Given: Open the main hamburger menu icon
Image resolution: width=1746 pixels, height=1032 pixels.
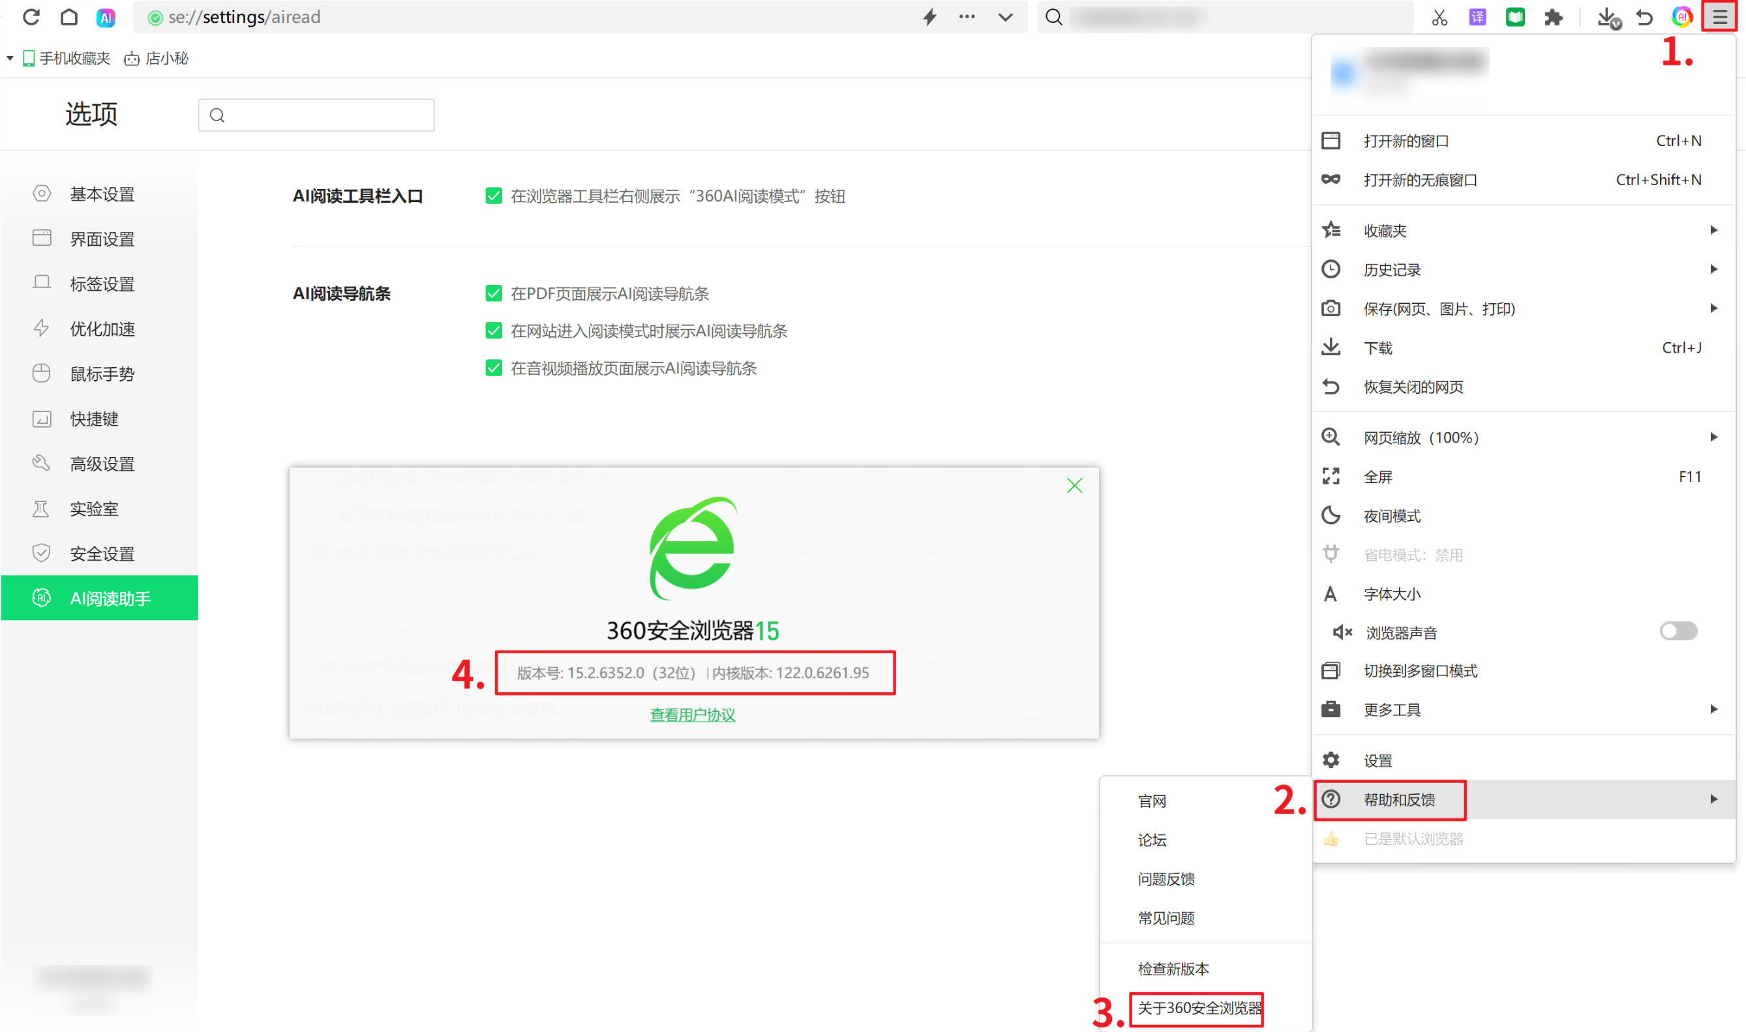Looking at the screenshot, I should point(1719,17).
